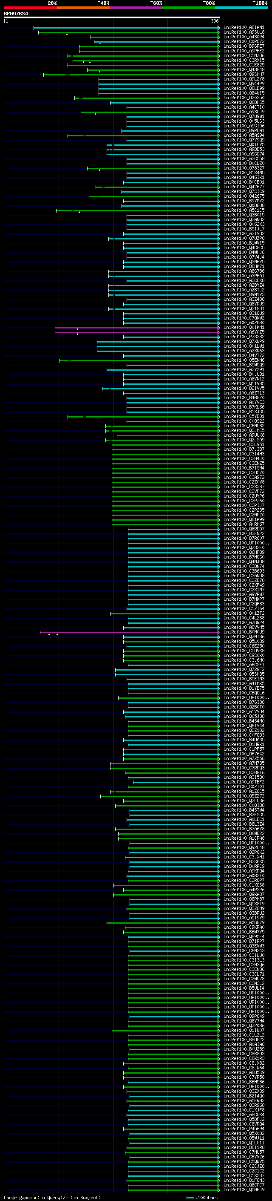Select the UniRef100_P73282 label
The image size is (272, 1201).
[244, 337]
